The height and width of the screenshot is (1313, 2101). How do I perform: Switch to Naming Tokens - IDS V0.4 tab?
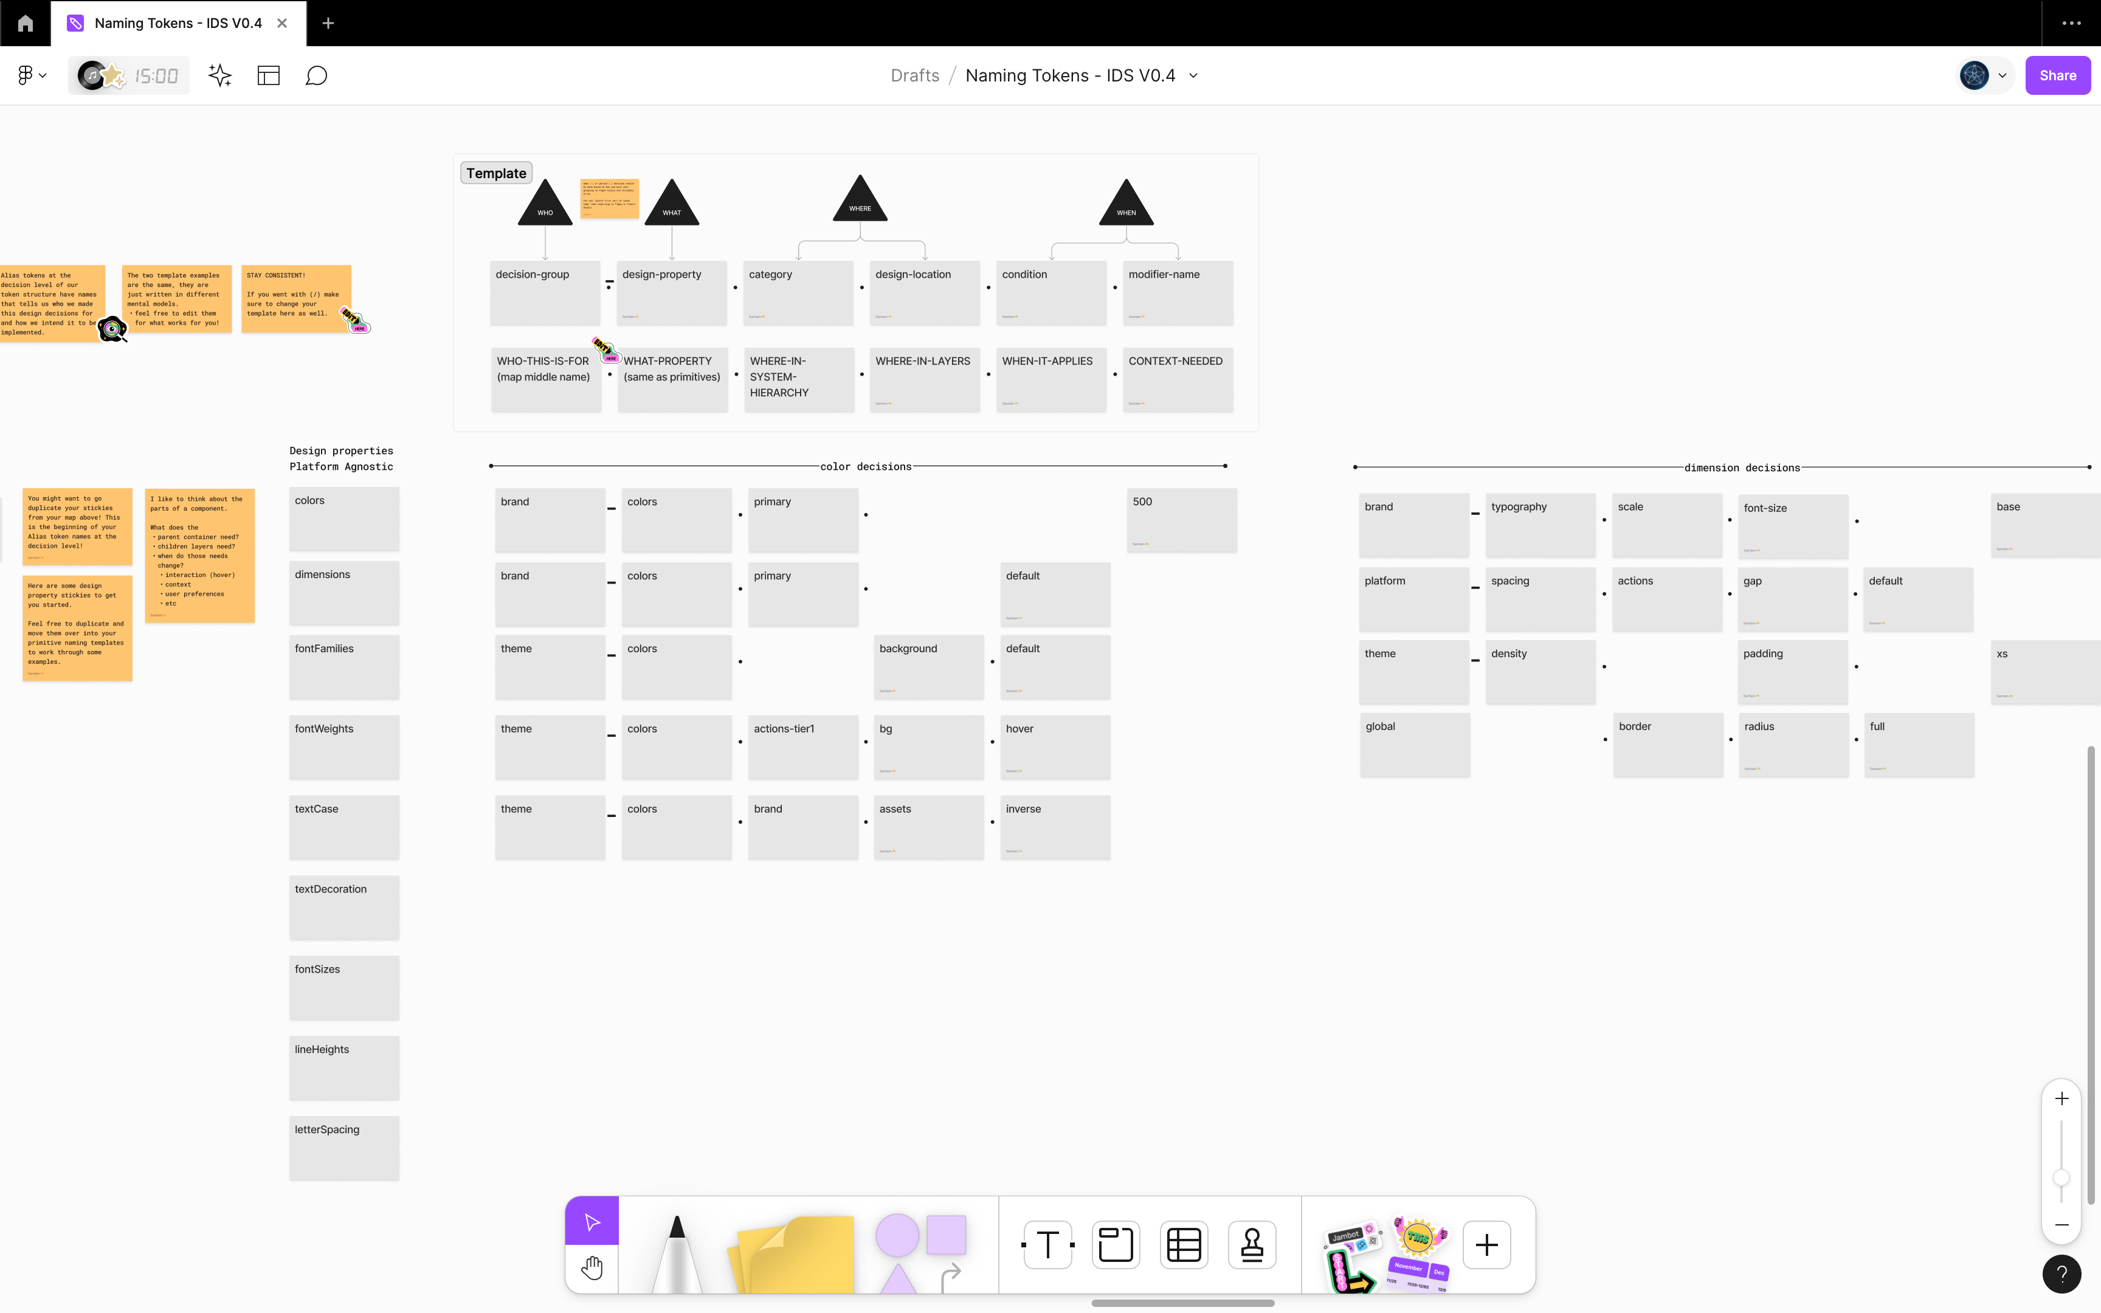(178, 24)
